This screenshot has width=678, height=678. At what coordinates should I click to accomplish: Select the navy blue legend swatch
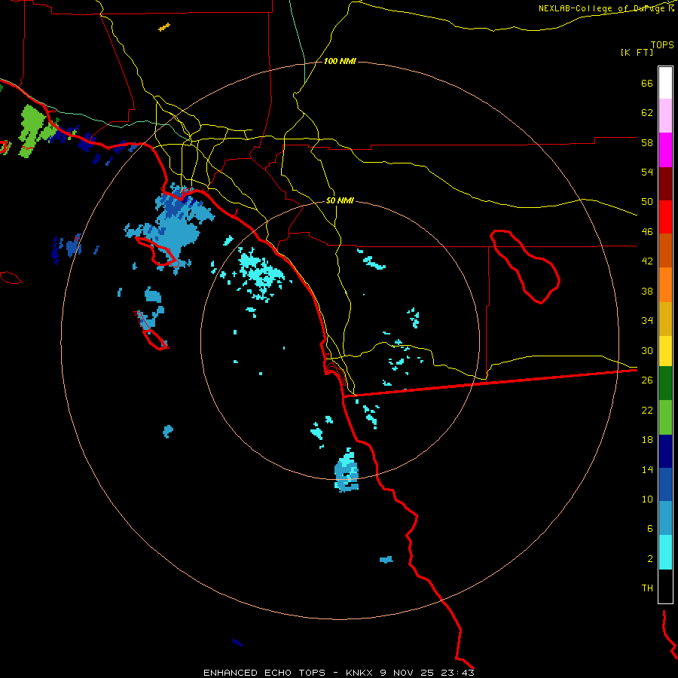[665, 451]
